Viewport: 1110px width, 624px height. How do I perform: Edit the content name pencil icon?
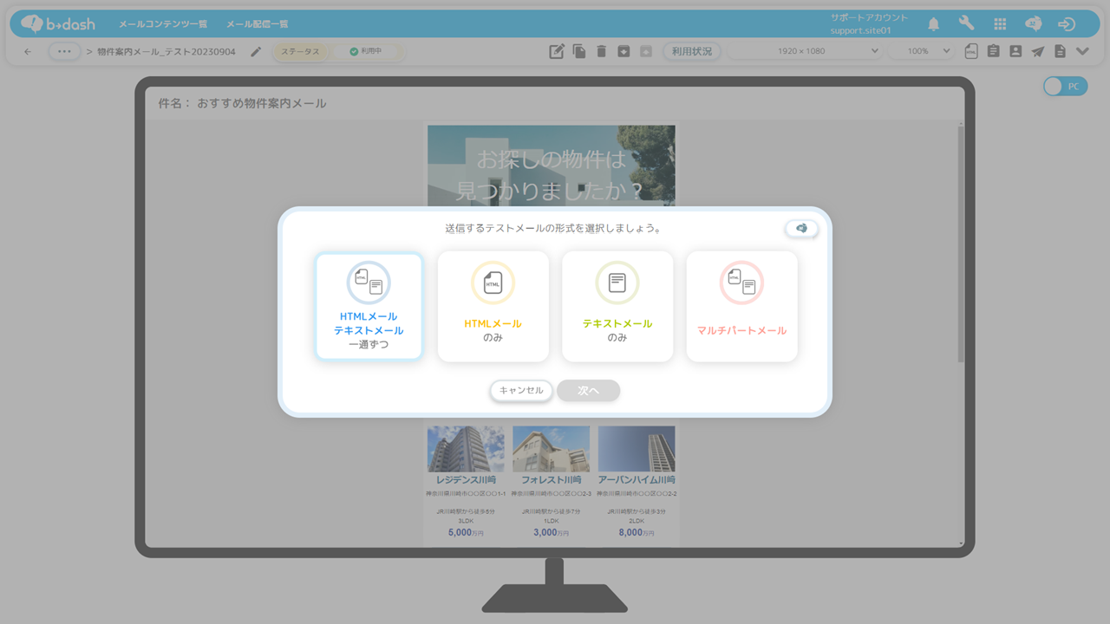point(256,52)
